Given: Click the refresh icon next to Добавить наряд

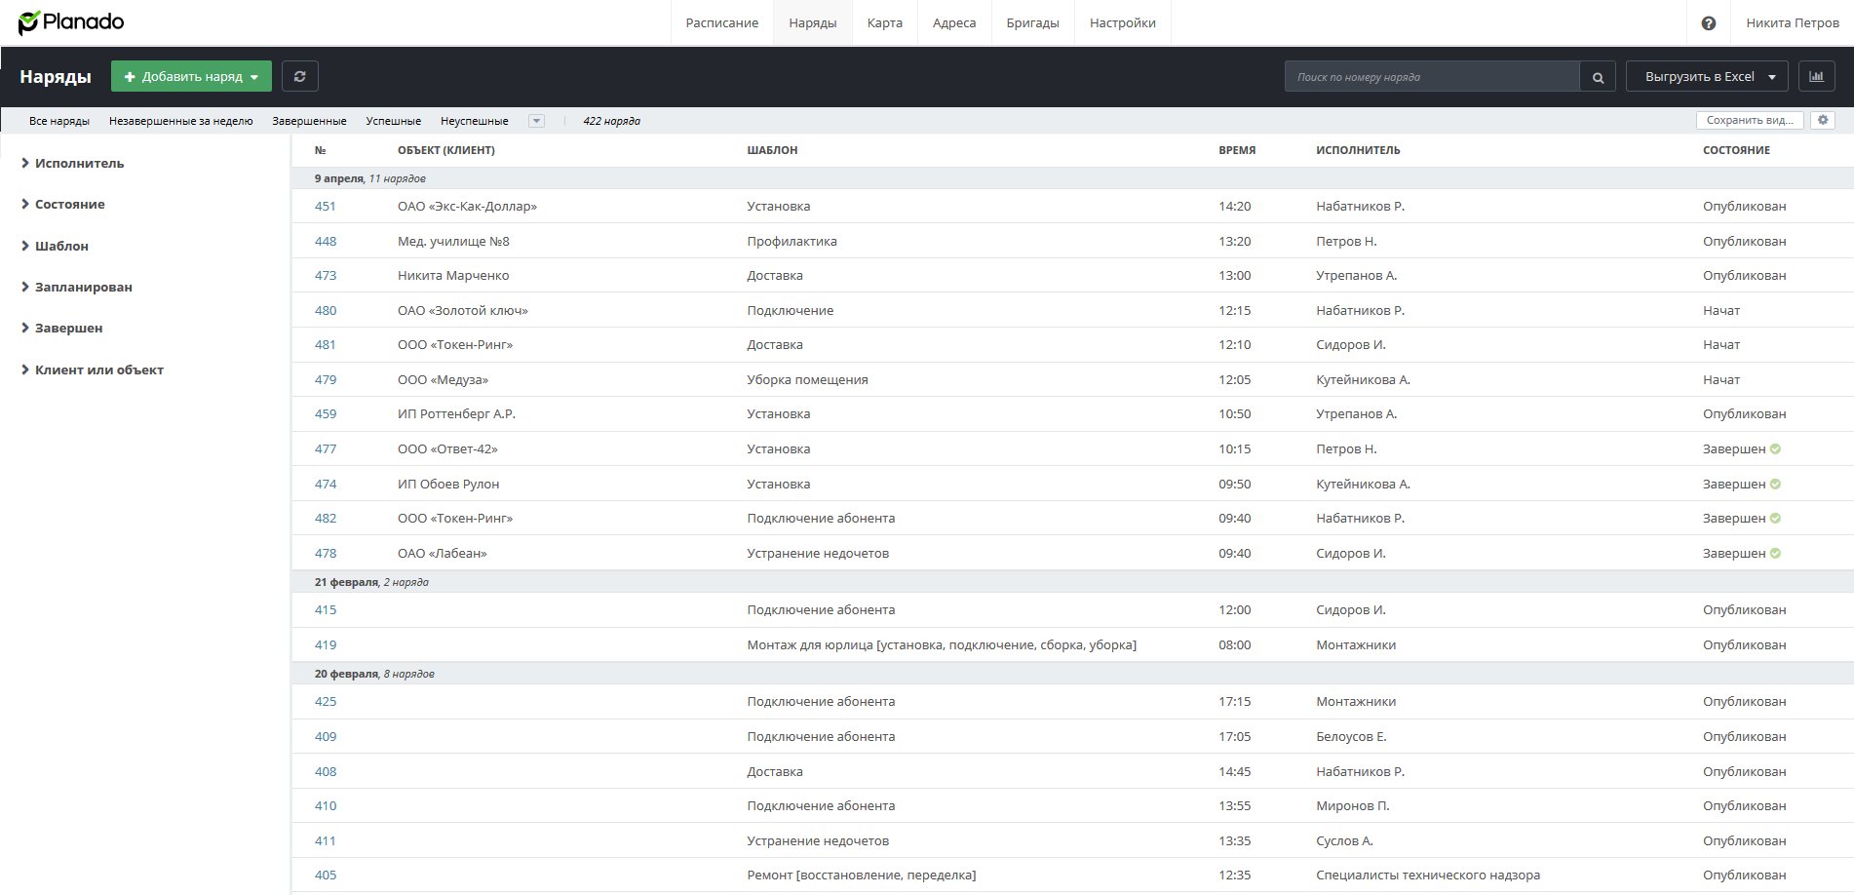Looking at the screenshot, I should [300, 77].
